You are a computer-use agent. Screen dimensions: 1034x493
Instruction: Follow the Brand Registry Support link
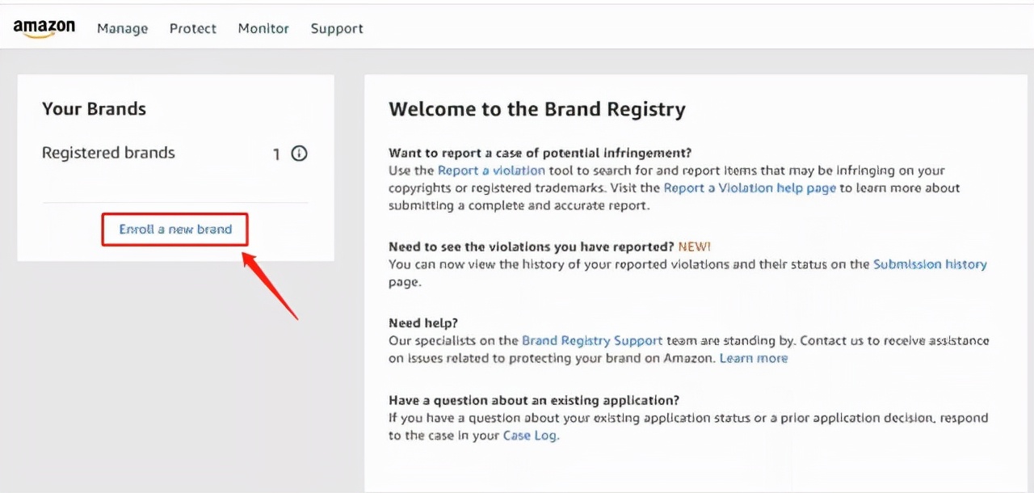pos(592,341)
